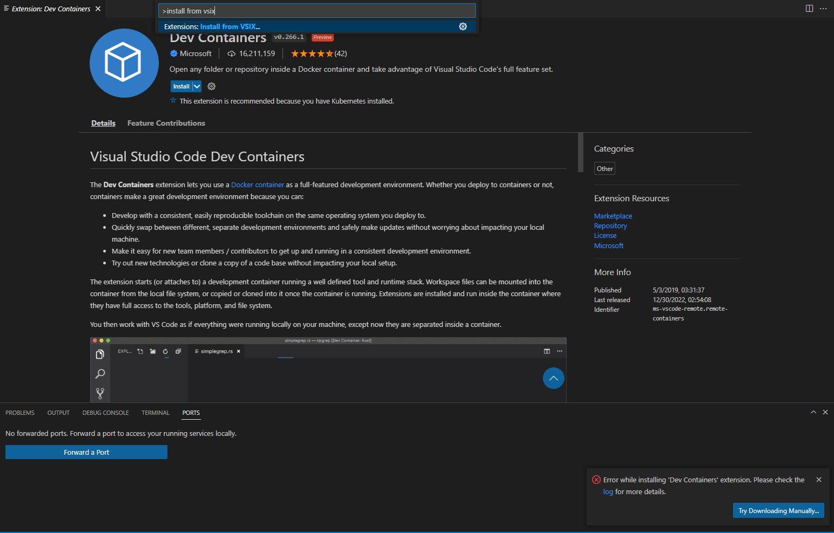The image size is (834, 533).
Task: Click the v0.266.1 version label
Action: tap(289, 37)
